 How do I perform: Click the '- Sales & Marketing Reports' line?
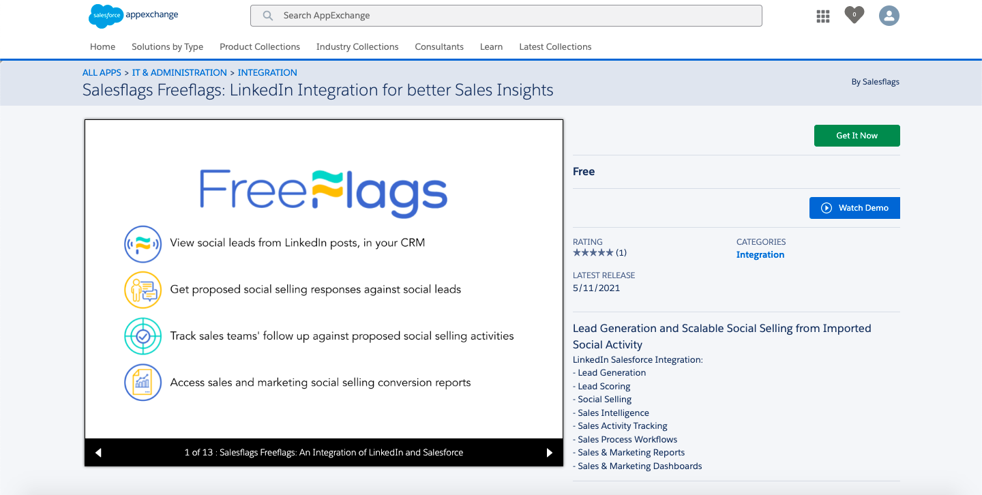[629, 453]
